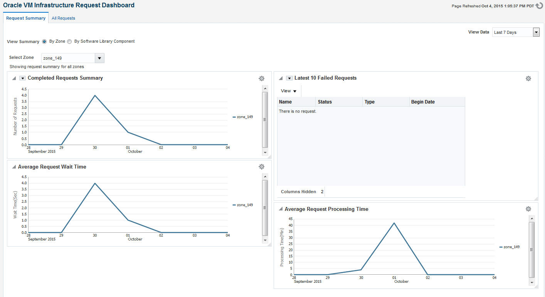545x297 pixels.
Task: Switch to the All Requests tab
Action: coord(63,18)
